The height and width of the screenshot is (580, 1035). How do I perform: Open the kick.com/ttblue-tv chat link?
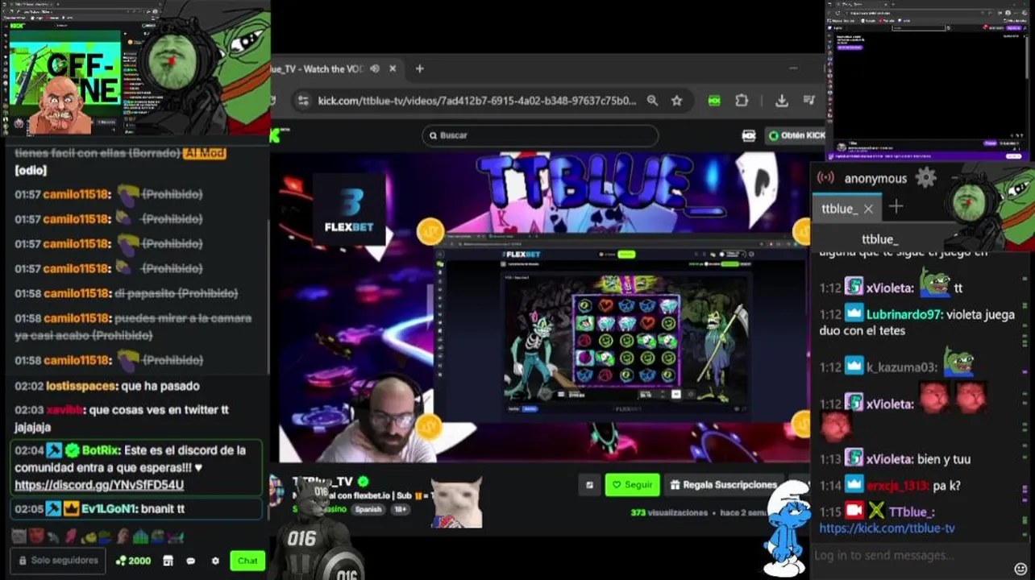[887, 528]
